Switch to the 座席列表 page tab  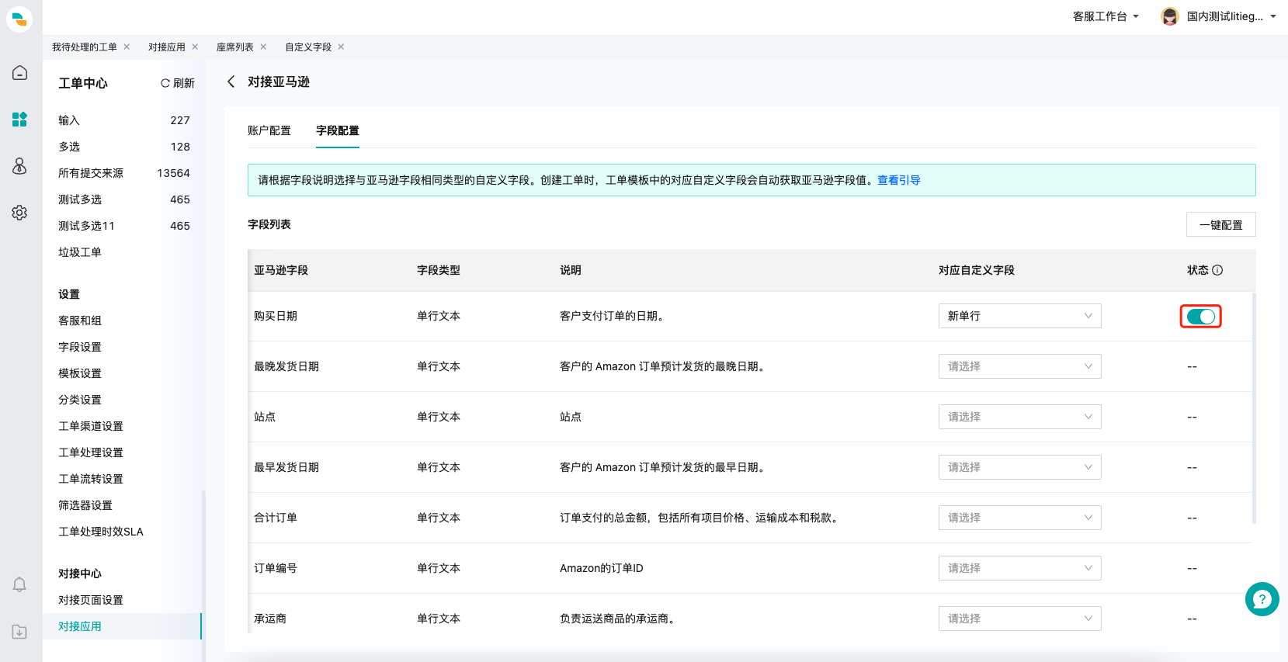[235, 47]
